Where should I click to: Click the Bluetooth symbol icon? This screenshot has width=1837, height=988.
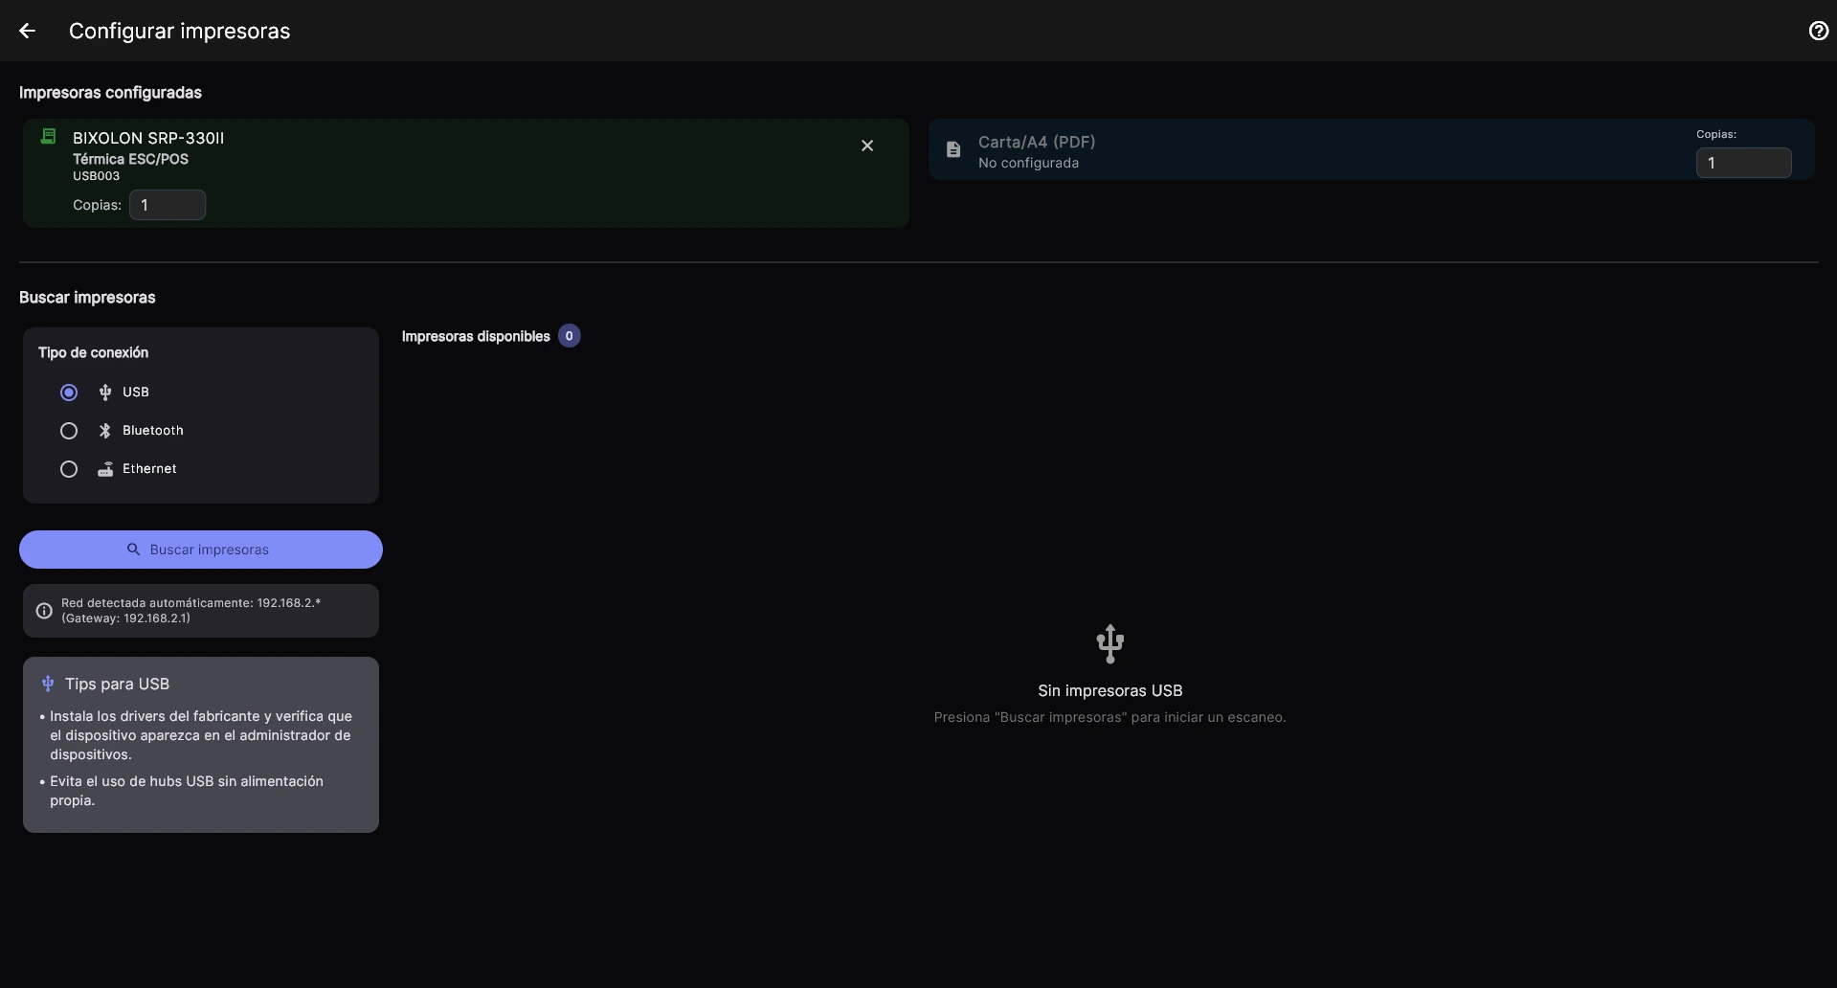(x=105, y=431)
